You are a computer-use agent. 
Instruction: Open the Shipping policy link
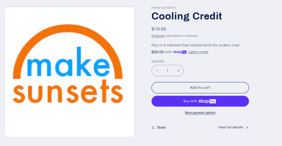pos(157,36)
